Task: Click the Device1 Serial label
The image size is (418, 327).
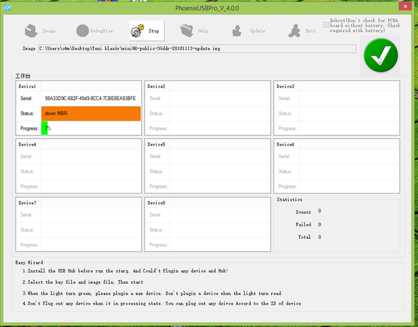Action: [x=26, y=99]
